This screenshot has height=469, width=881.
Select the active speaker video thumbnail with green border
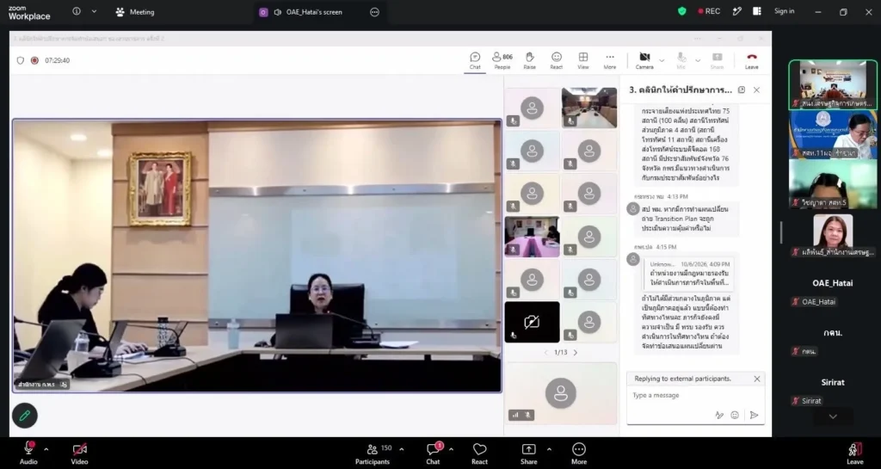click(833, 85)
